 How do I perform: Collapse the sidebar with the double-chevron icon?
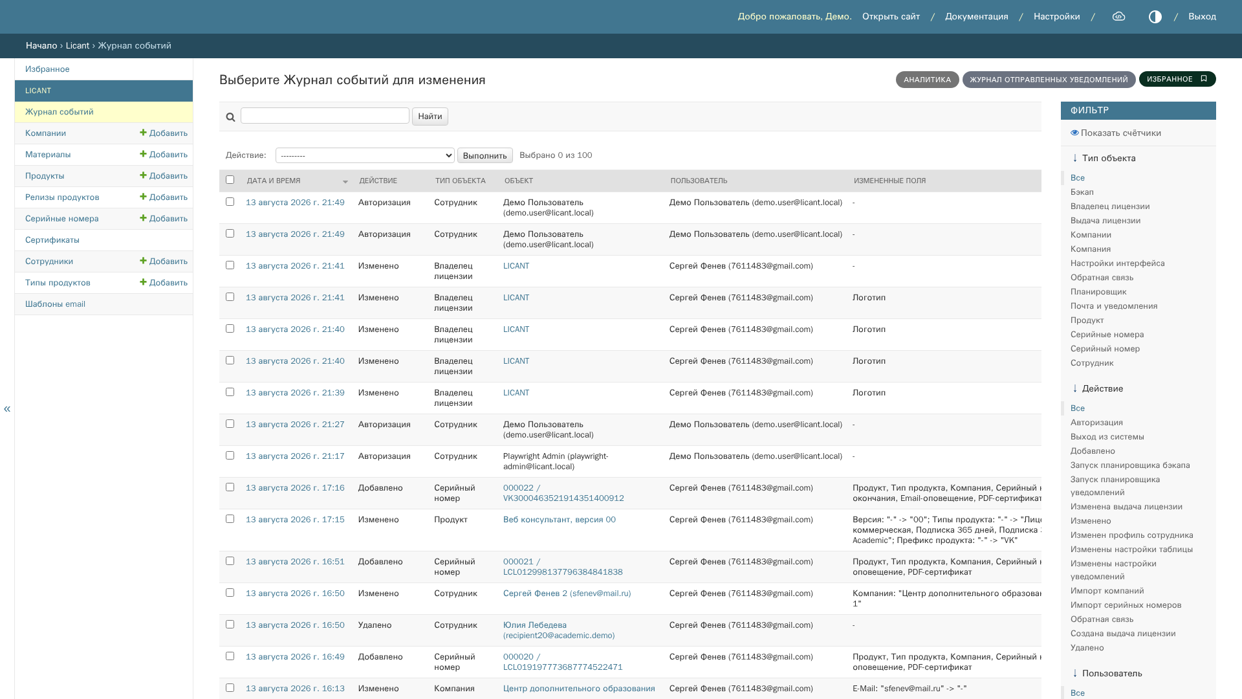[x=7, y=408]
